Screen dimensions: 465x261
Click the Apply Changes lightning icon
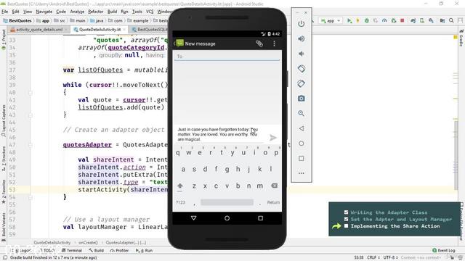[357, 20]
